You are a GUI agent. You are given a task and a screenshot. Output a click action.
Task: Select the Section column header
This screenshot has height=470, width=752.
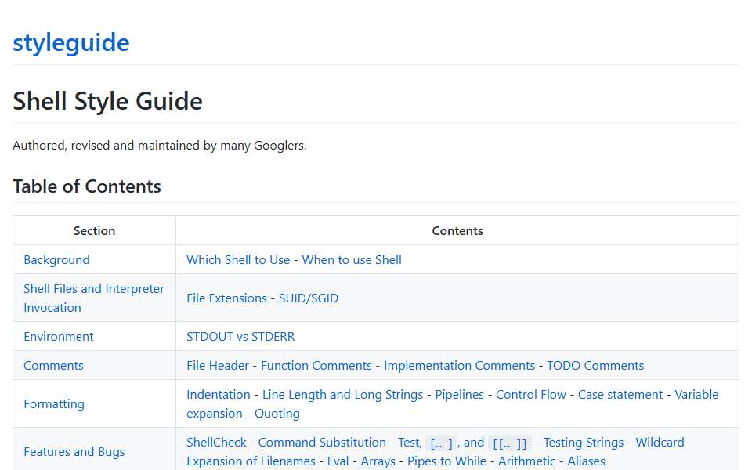[95, 230]
